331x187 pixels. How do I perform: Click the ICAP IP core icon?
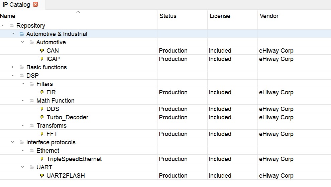coord(42,59)
